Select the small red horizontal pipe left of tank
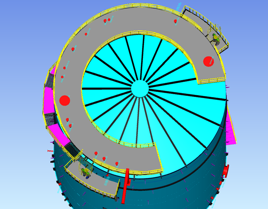This screenshot has width=268, height=209. [50, 151]
